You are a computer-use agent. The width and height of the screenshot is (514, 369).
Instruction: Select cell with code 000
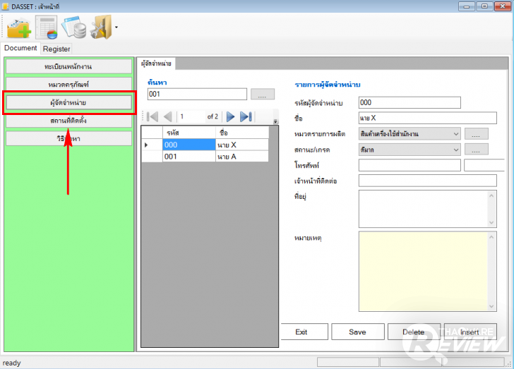[189, 145]
